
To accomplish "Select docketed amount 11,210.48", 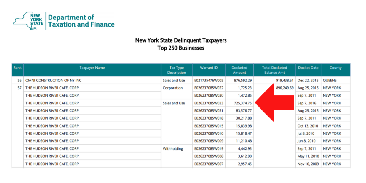I will click(x=244, y=141).
